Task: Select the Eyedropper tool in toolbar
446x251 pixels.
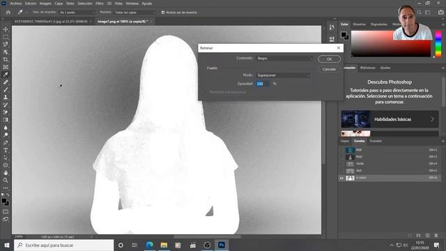Action: [x=6, y=75]
